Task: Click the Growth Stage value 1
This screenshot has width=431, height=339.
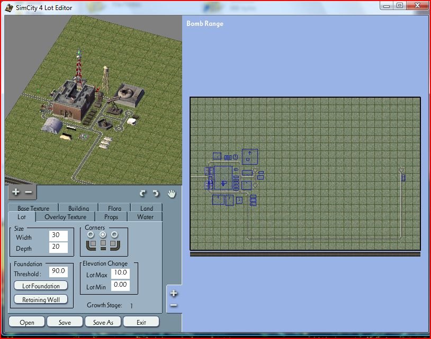Action: tap(131, 306)
